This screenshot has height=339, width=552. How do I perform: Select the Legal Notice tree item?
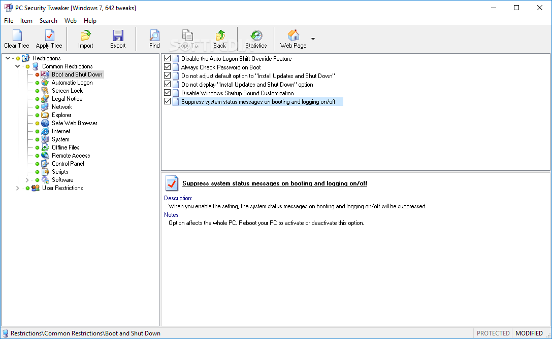coord(67,99)
